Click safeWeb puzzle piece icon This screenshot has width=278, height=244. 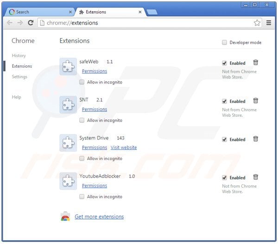coord(68,66)
